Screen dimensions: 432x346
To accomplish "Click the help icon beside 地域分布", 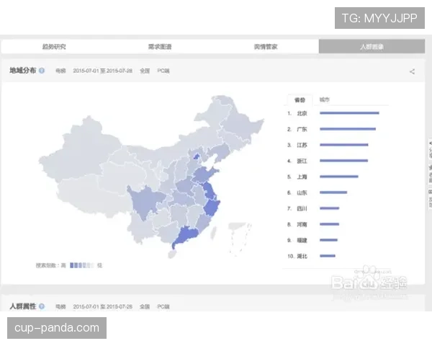I will pyautogui.click(x=42, y=71).
